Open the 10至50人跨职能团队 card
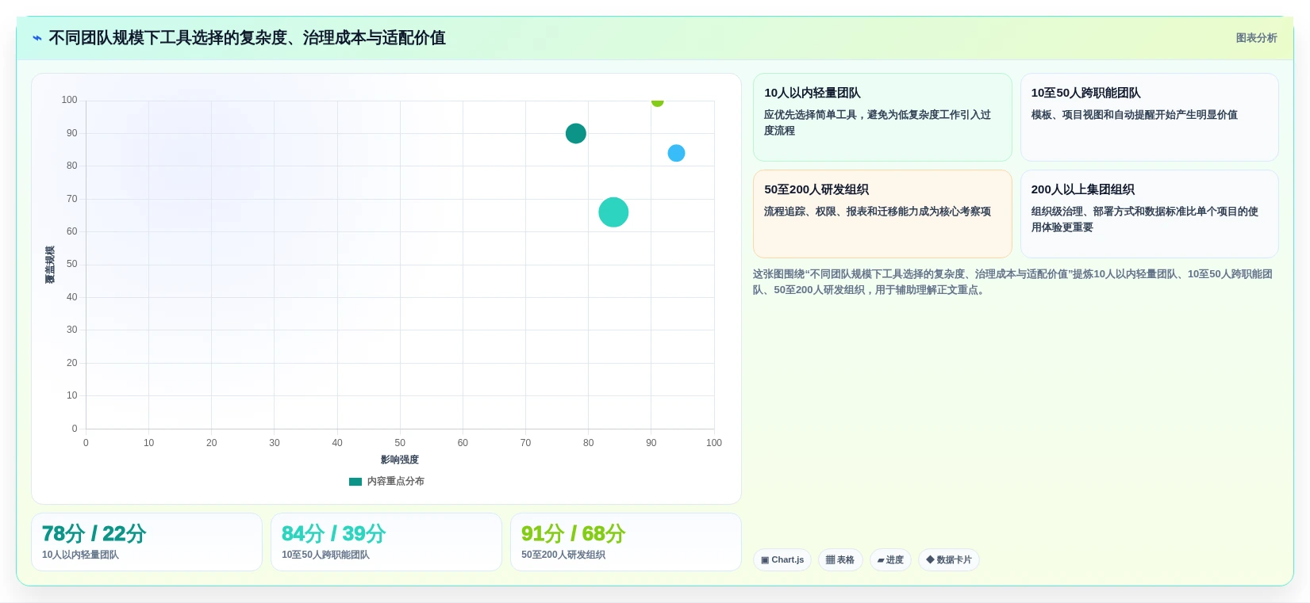 [x=1149, y=117]
